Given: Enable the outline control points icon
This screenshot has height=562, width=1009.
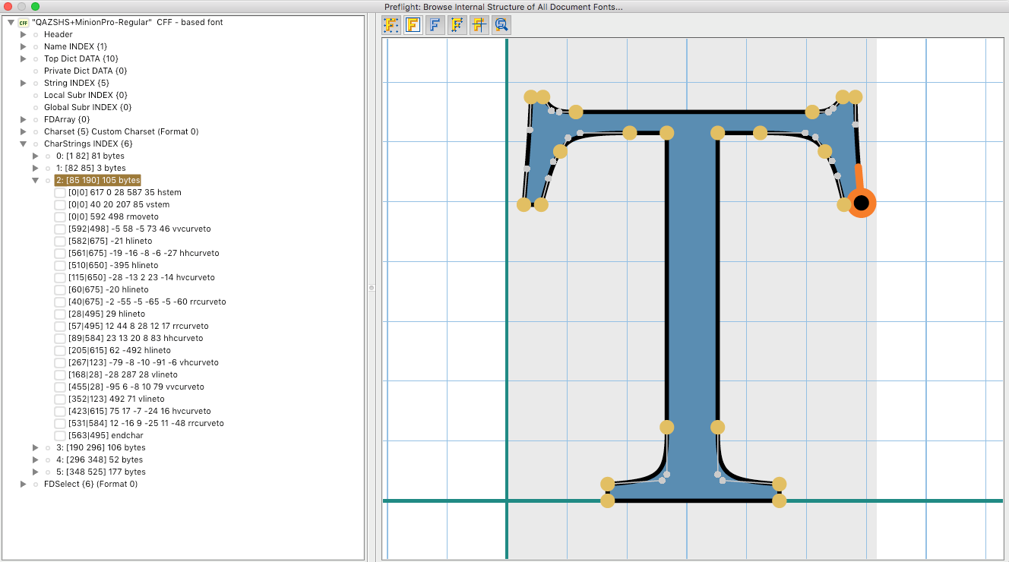Looking at the screenshot, I should [x=457, y=25].
